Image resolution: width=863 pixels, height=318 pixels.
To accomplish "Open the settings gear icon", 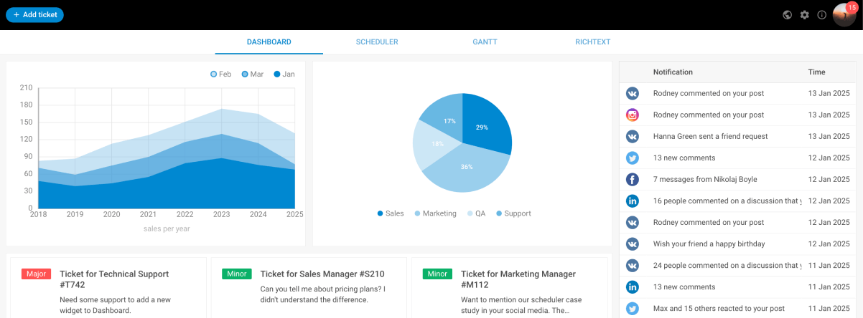I will coord(805,15).
